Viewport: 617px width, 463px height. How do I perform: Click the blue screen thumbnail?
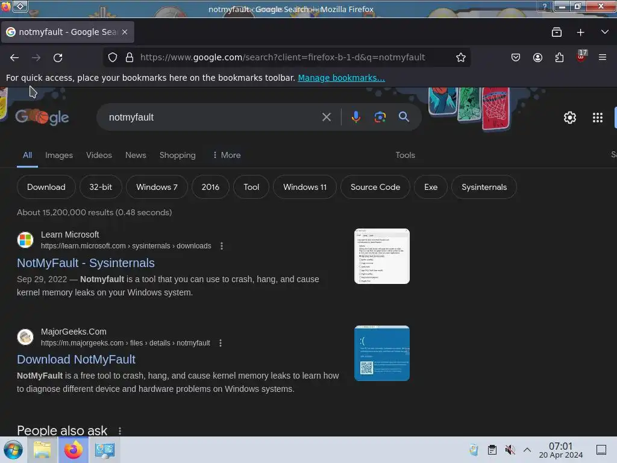381,353
